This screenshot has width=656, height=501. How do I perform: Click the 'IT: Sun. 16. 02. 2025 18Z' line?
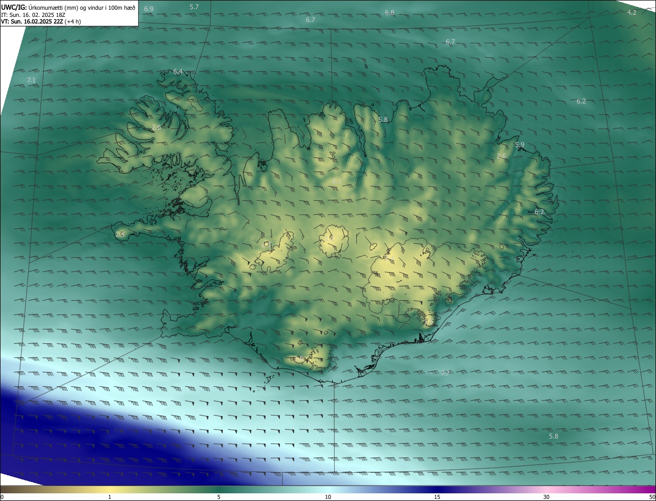(33, 14)
